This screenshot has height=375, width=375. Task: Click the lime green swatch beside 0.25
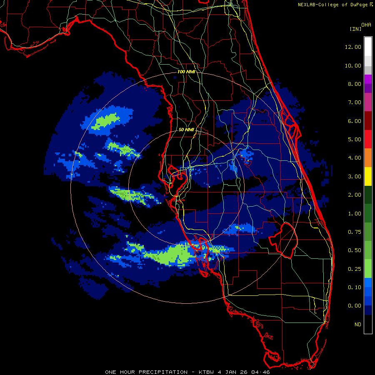[x=368, y=269]
